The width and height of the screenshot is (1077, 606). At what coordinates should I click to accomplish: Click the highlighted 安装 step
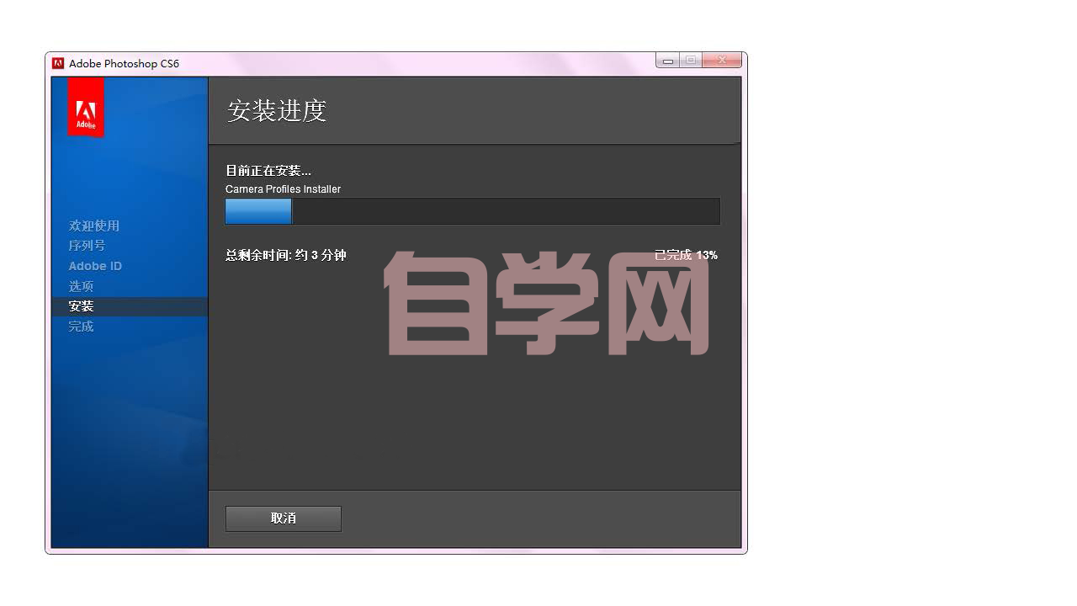[82, 306]
